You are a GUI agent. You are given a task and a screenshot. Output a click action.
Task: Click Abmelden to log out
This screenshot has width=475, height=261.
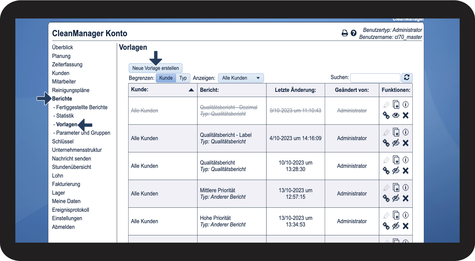pyautogui.click(x=63, y=227)
